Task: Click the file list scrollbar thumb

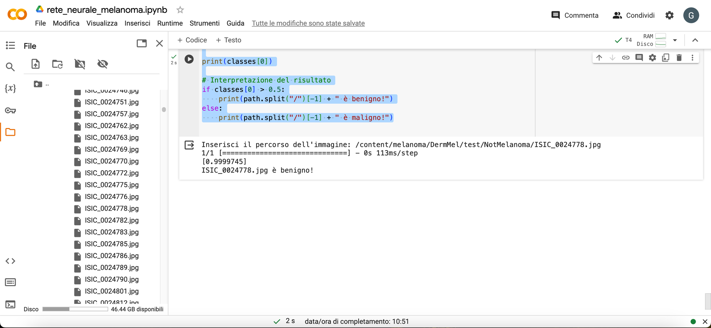Action: coord(164,110)
